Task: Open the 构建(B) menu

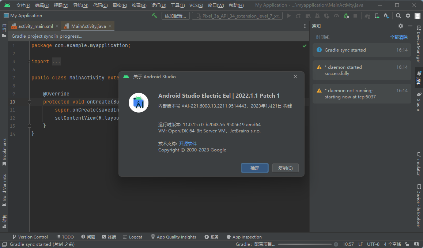Action: (139, 5)
